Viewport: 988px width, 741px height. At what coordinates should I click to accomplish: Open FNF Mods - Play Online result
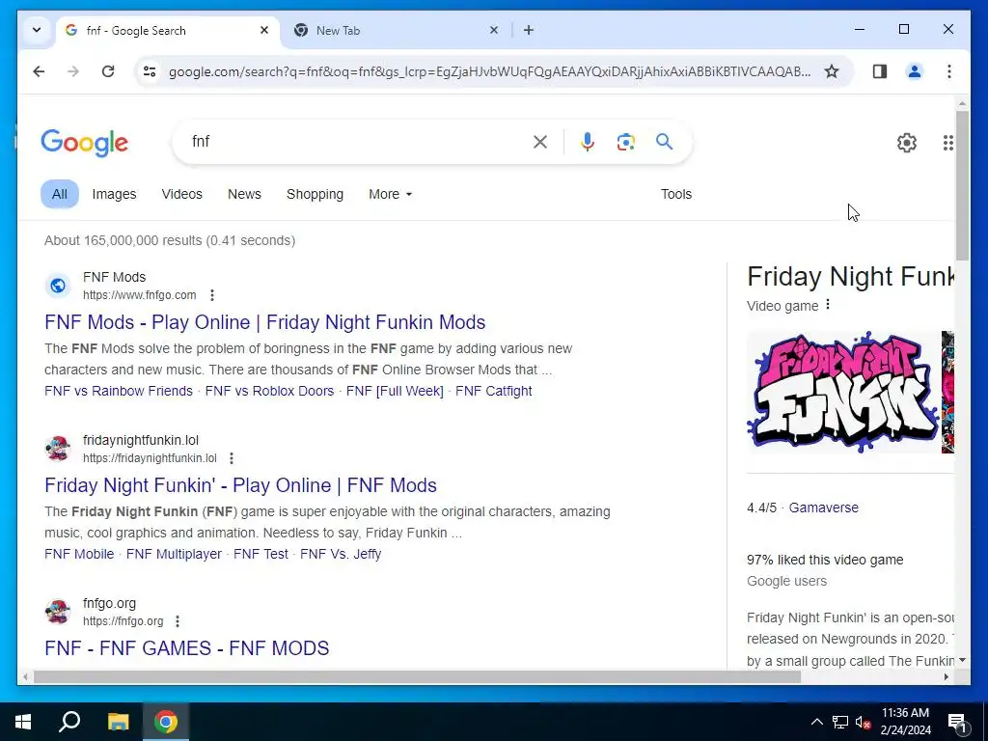tap(265, 322)
